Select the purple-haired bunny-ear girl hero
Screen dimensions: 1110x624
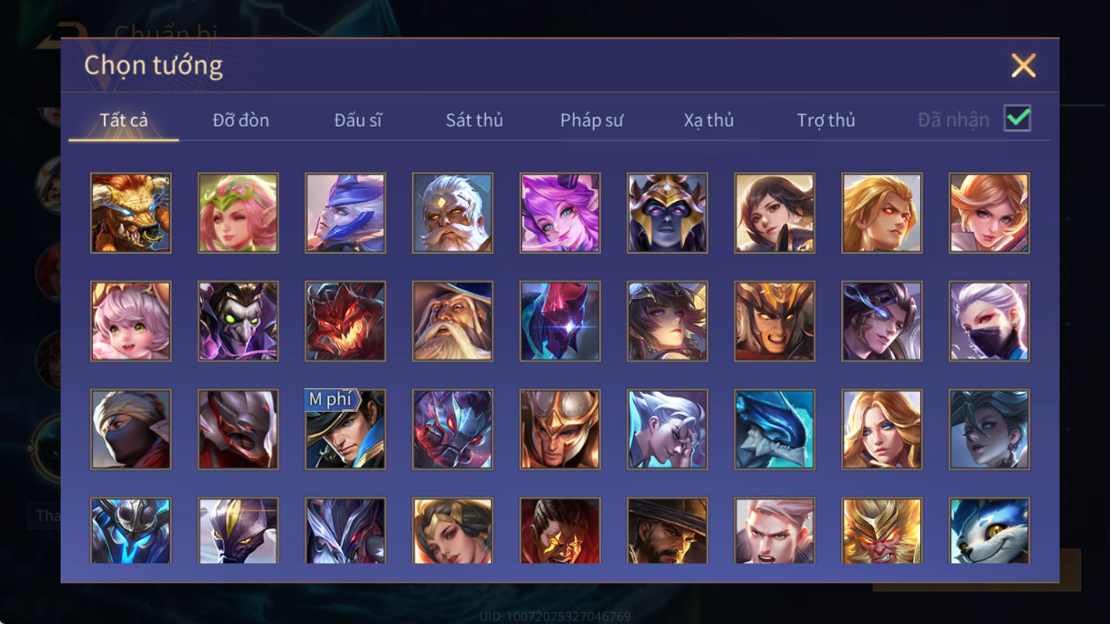click(x=560, y=213)
